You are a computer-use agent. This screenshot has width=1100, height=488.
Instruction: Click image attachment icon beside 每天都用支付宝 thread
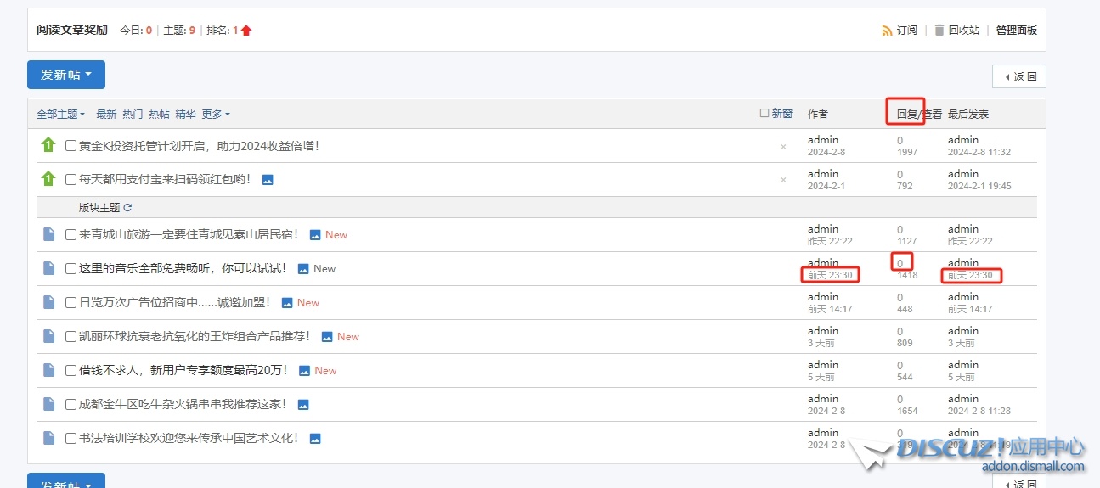(x=268, y=180)
